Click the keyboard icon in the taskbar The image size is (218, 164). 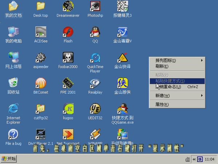point(187,159)
